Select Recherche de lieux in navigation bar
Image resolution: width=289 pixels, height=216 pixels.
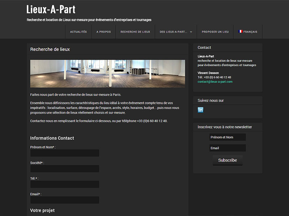tap(135, 32)
